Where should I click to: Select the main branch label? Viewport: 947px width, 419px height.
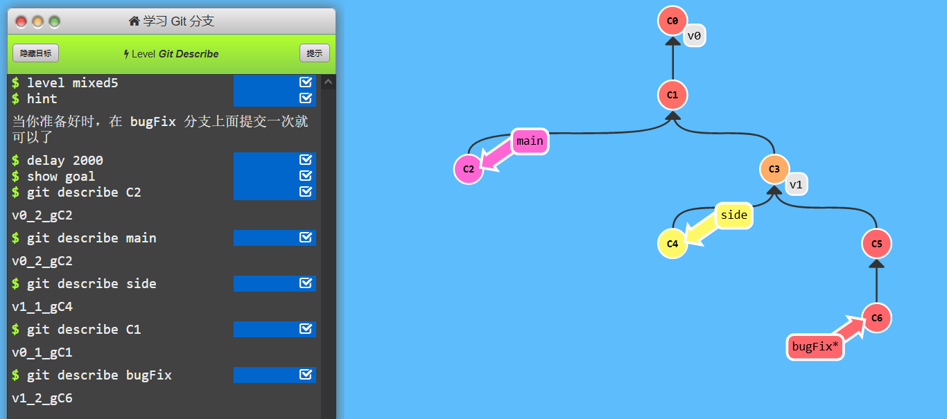pos(530,141)
